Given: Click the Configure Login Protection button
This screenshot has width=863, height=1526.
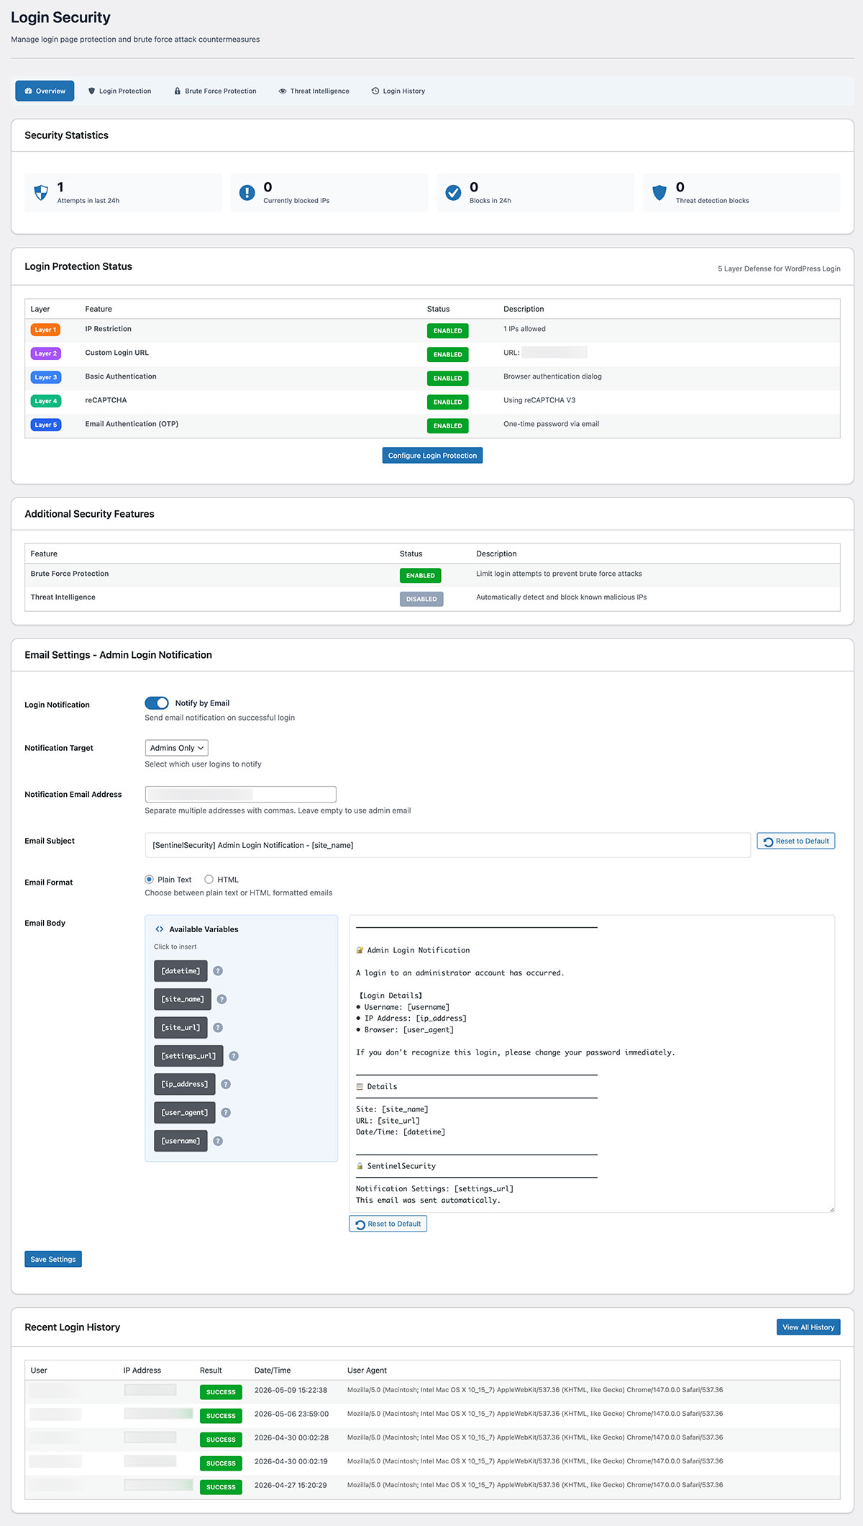Looking at the screenshot, I should point(432,456).
